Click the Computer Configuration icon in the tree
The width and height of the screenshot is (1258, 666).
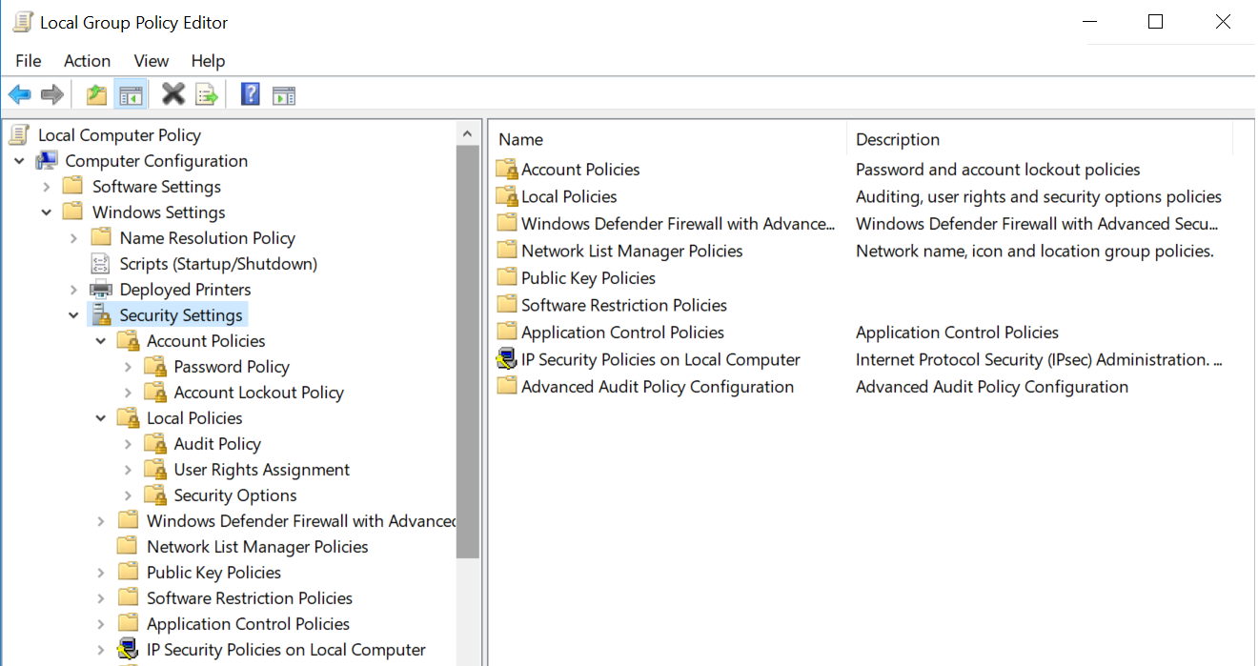click(x=47, y=161)
